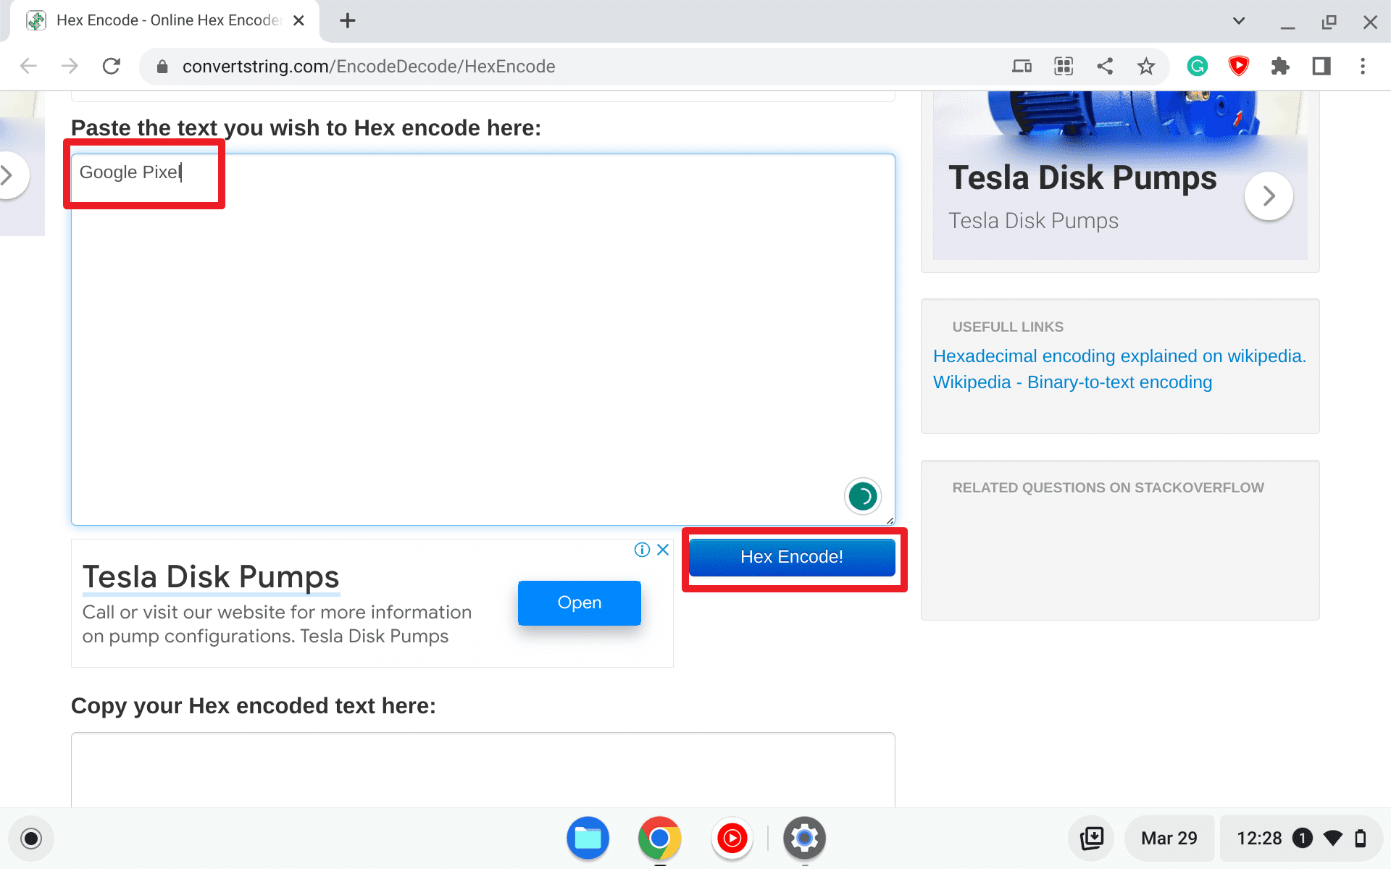Image resolution: width=1391 pixels, height=869 pixels.
Task: Click the ad info icon
Action: (642, 550)
